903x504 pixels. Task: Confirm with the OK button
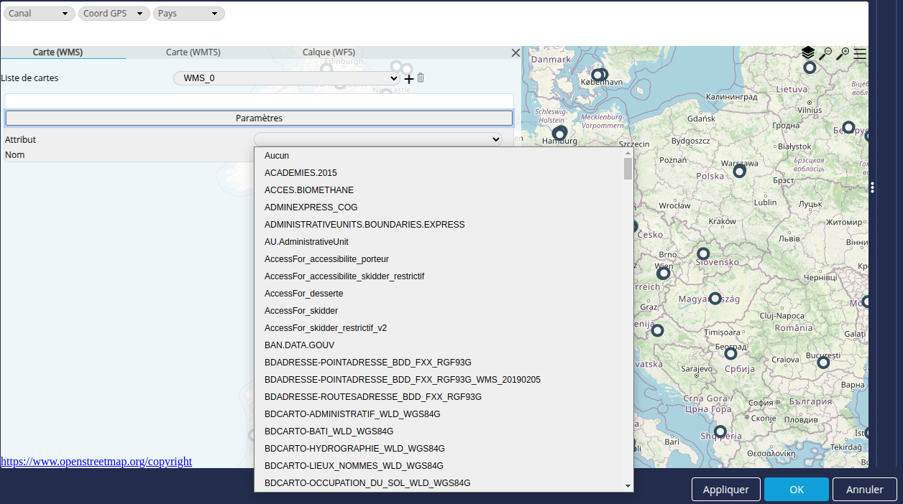797,490
